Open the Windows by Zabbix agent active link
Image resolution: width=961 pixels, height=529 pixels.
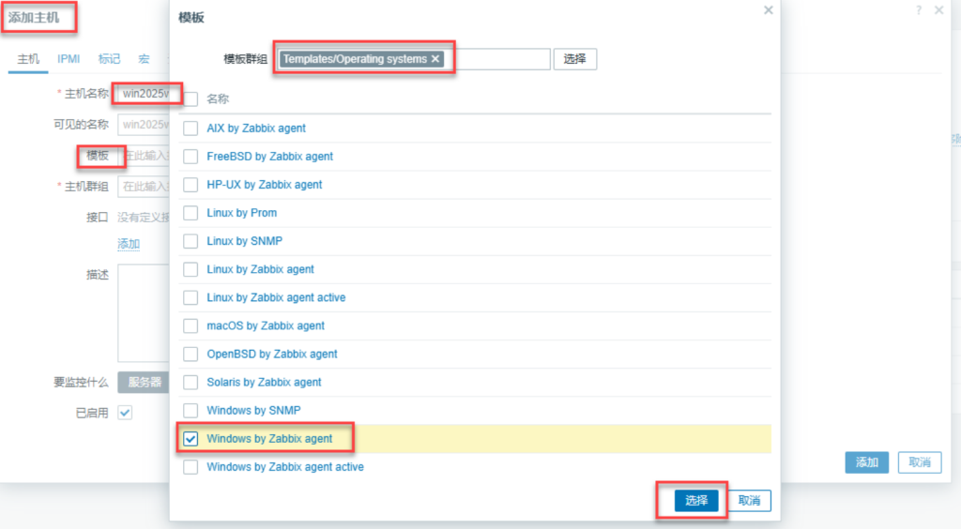(284, 467)
